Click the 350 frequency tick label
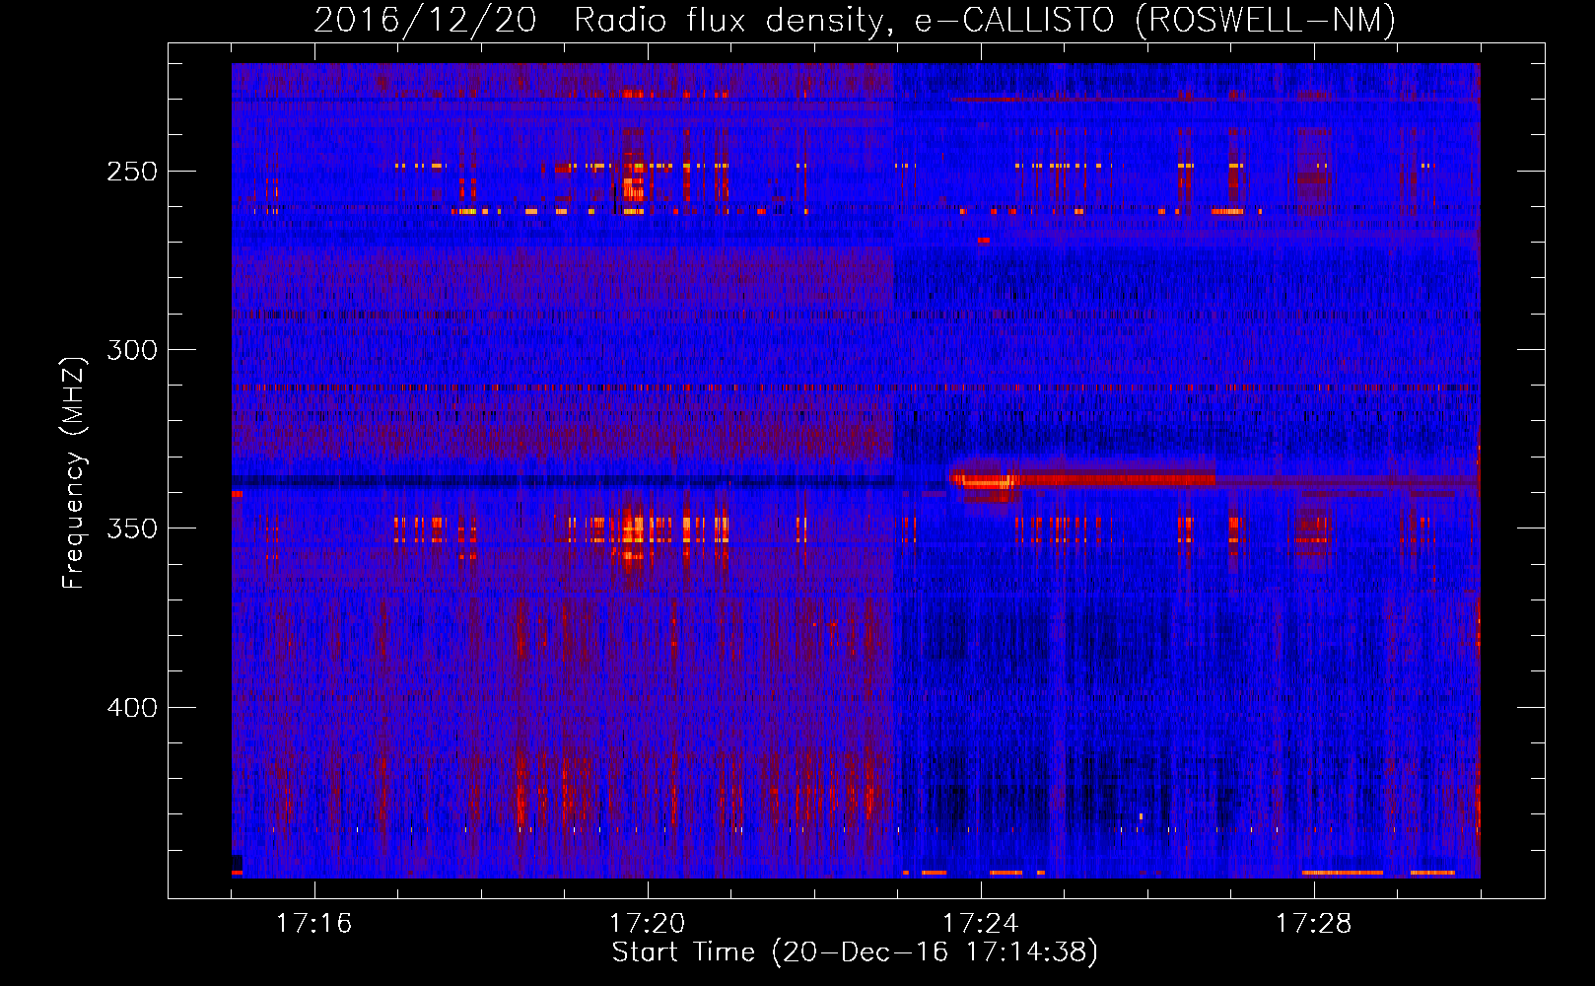 (132, 528)
